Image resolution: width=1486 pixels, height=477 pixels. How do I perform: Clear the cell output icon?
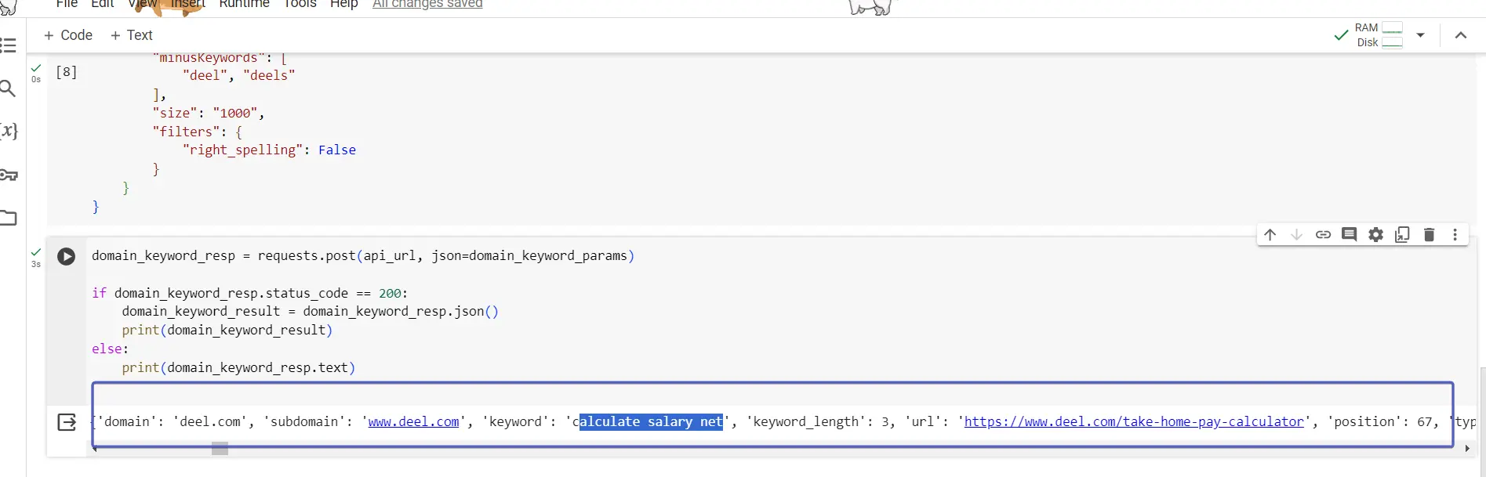(67, 422)
